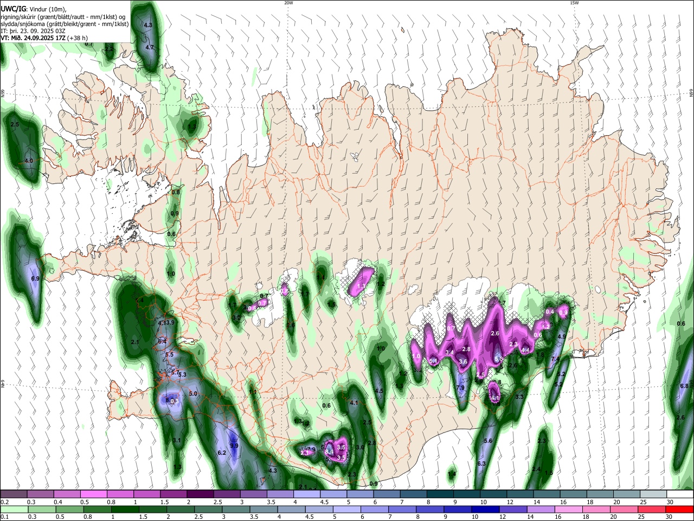Click the 3.3 precipitation value
694x521 pixels.
point(519,397)
